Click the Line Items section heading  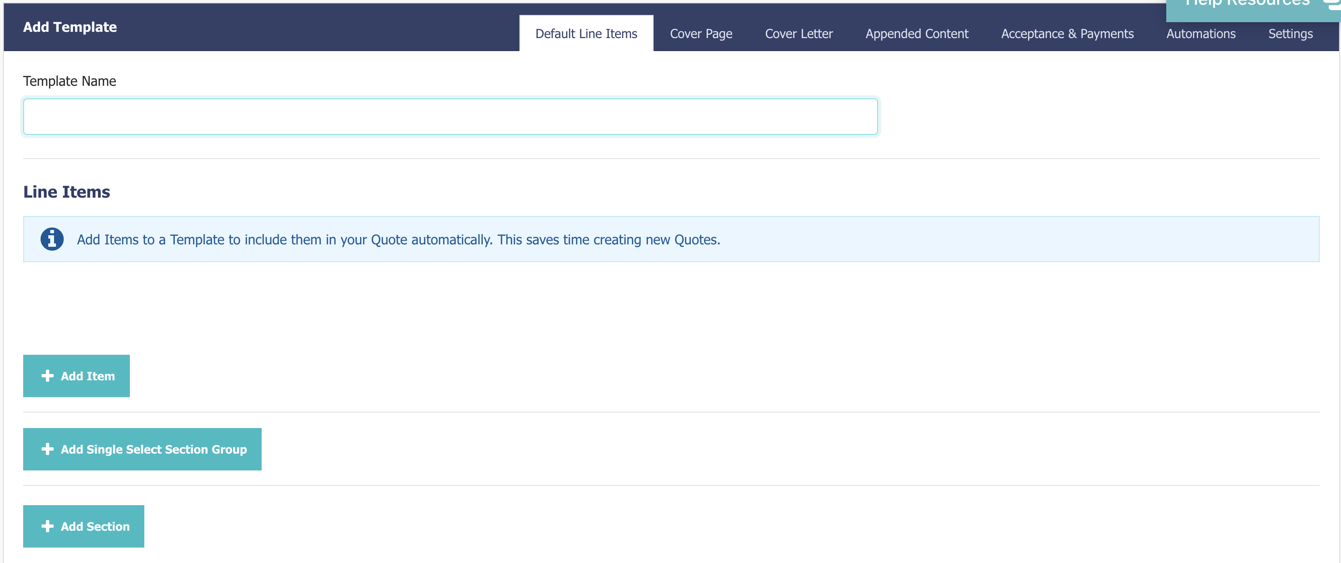point(67,192)
